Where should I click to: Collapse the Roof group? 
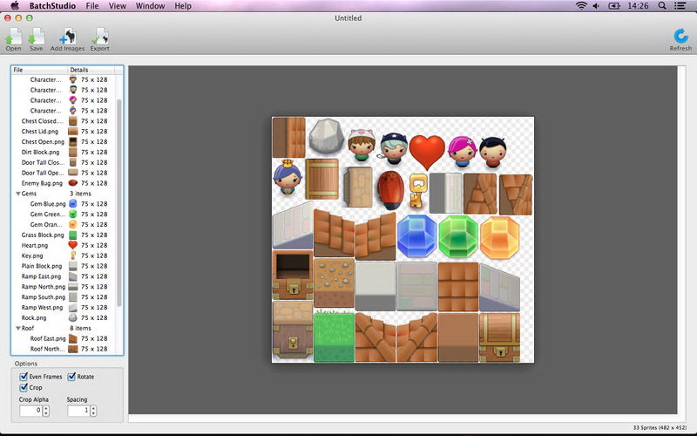coord(18,329)
